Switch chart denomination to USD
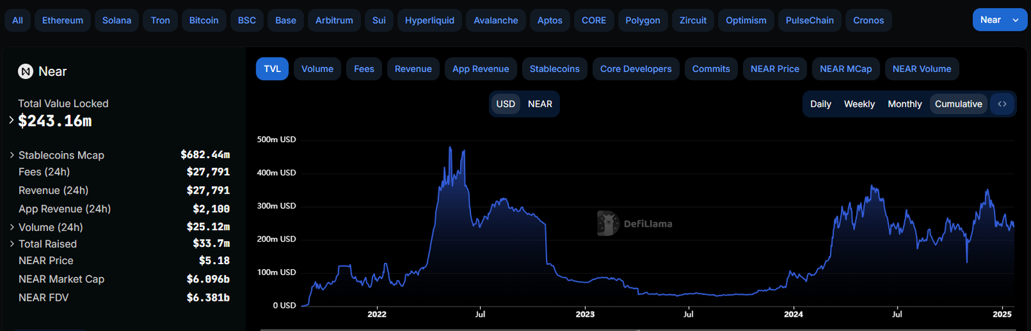 506,104
